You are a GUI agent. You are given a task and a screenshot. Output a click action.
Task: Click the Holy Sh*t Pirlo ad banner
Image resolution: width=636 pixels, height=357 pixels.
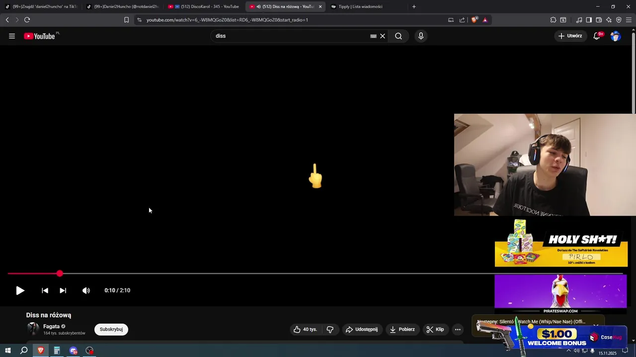[x=561, y=243]
